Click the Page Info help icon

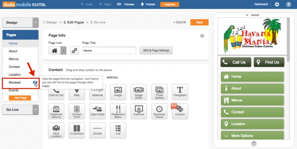tap(202, 36)
